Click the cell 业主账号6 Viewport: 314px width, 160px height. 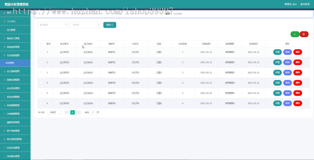[x=65, y=103]
